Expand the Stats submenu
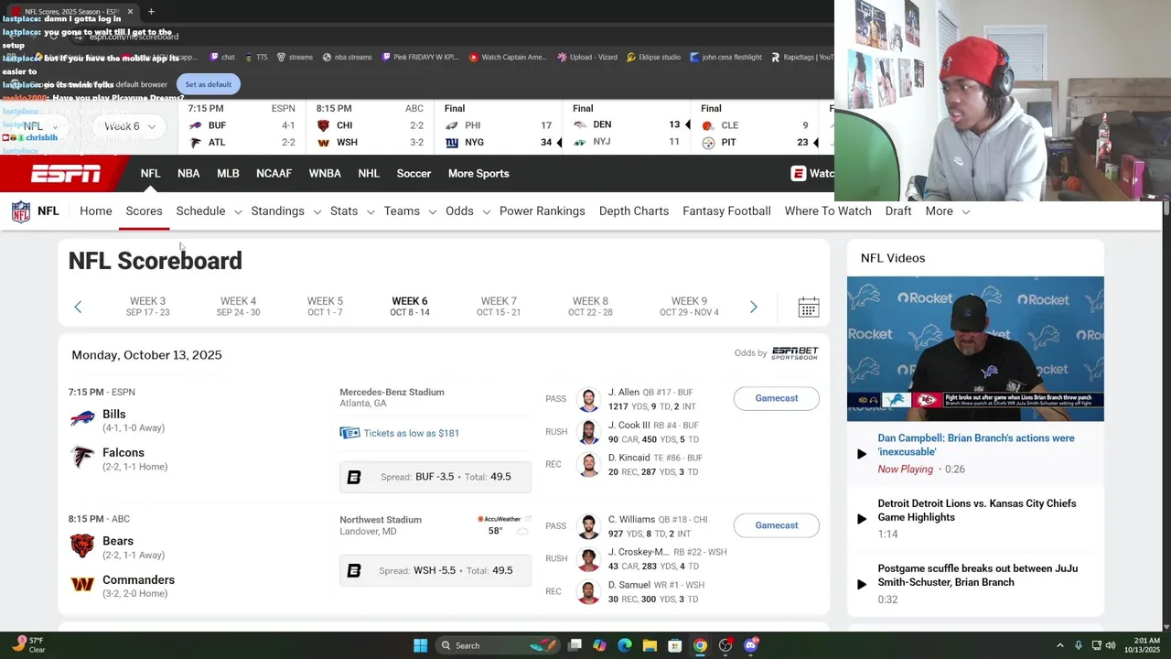This screenshot has width=1171, height=659. pos(371,212)
